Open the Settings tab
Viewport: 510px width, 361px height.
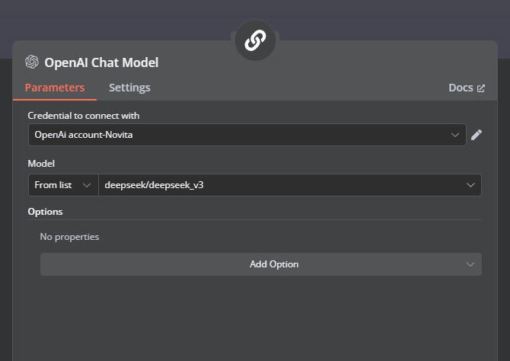click(129, 88)
